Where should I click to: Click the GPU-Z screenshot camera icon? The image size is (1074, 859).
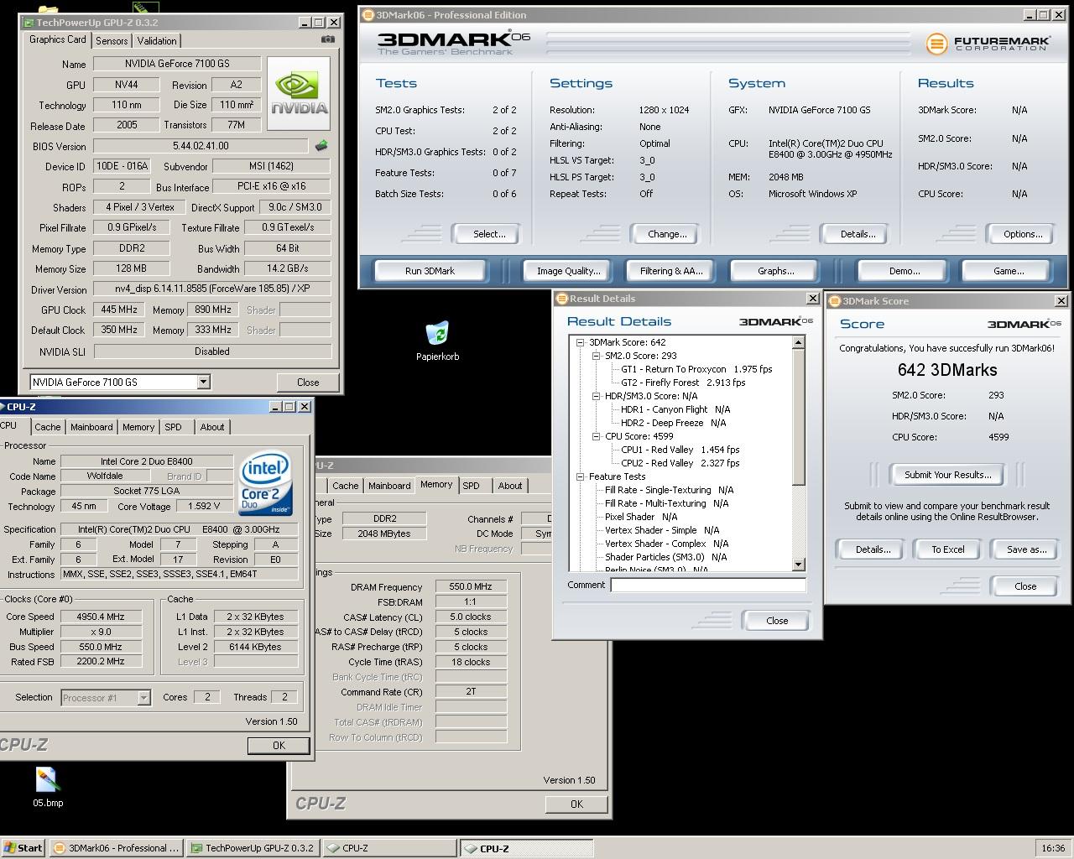[x=328, y=39]
